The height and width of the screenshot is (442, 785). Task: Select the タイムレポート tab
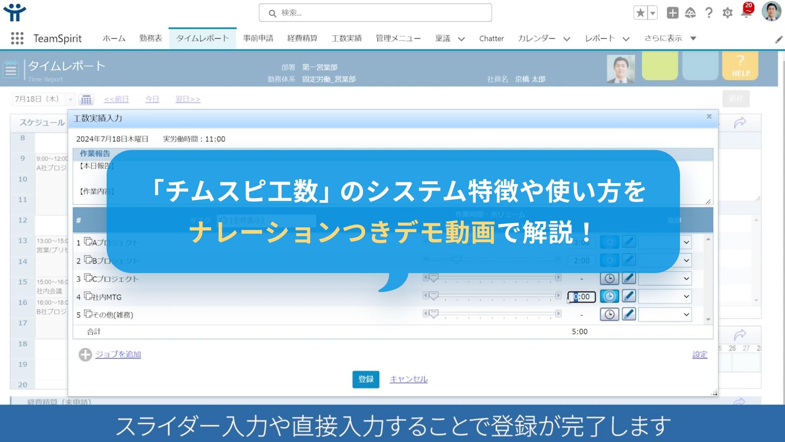pos(202,38)
